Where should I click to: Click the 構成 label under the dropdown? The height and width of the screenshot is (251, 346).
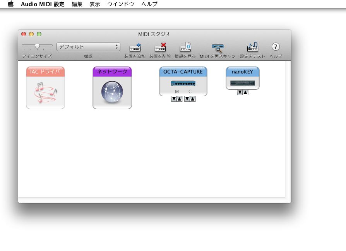click(88, 56)
